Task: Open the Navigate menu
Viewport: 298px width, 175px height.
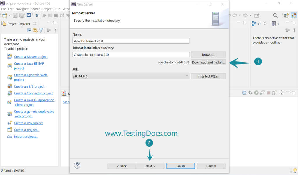Action: 22,9
